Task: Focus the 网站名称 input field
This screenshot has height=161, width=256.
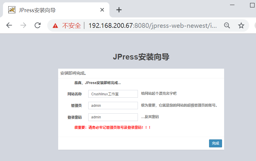Action: click(x=113, y=94)
